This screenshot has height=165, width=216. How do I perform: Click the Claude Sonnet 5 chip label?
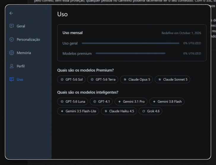175,79
